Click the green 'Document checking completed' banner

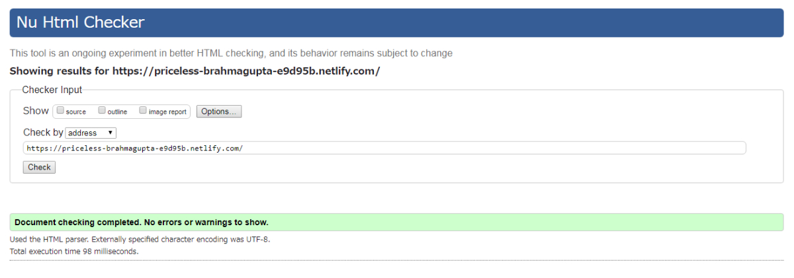pos(397,222)
